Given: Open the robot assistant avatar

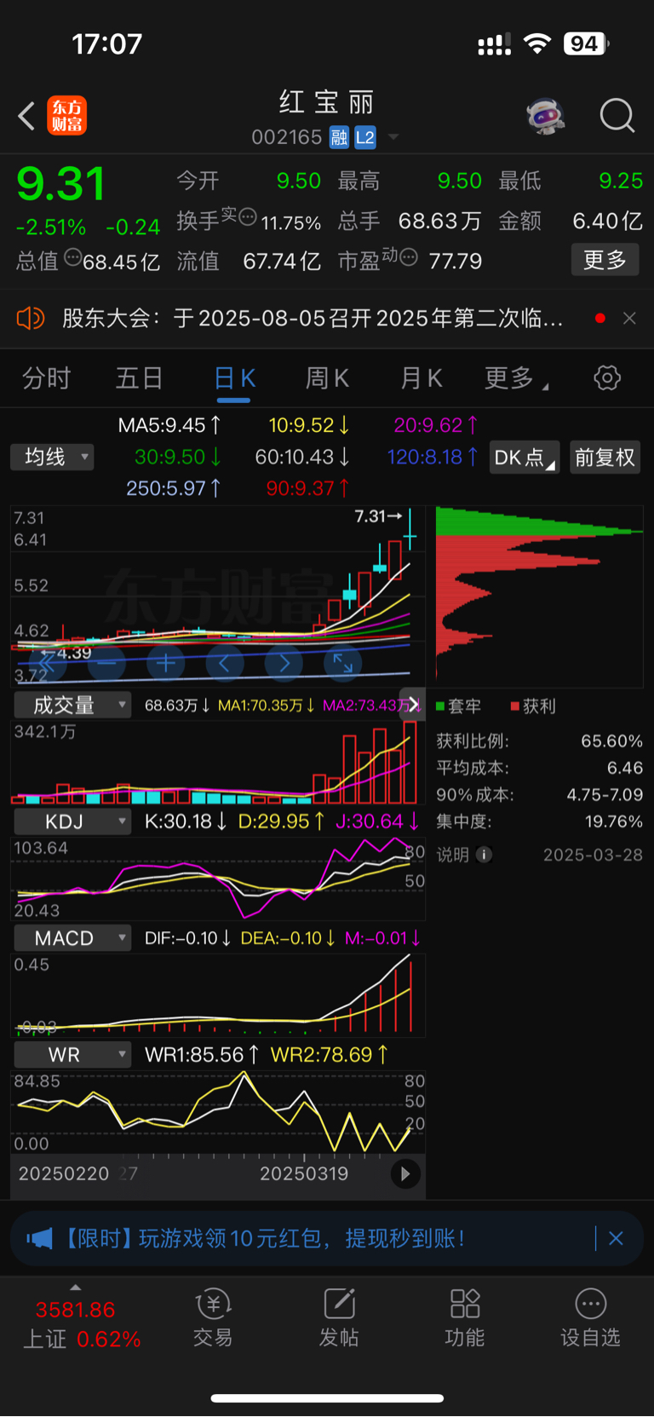Looking at the screenshot, I should coord(546,115).
